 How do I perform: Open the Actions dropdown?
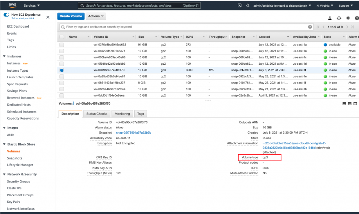[96, 16]
